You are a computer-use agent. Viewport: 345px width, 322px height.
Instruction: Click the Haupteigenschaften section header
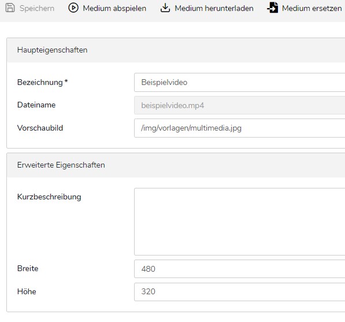click(176, 50)
